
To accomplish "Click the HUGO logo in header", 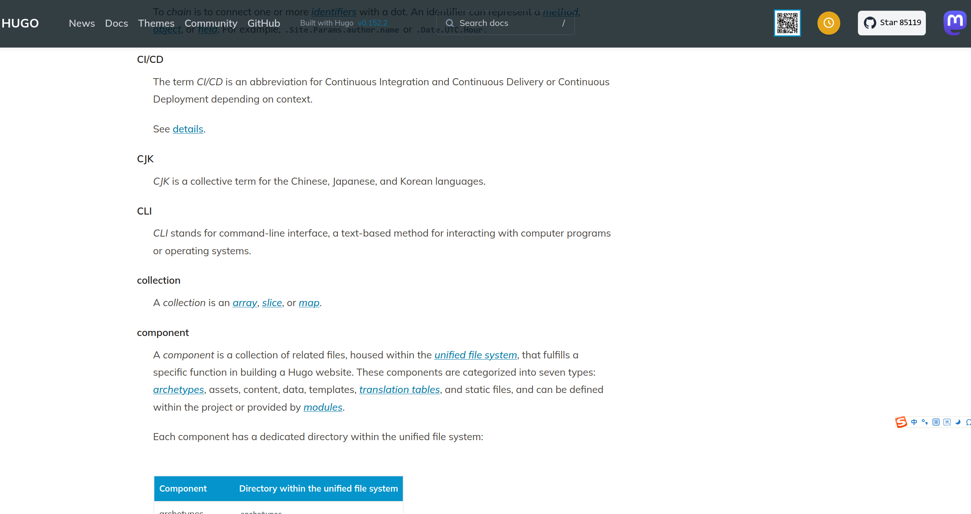I will (x=20, y=23).
